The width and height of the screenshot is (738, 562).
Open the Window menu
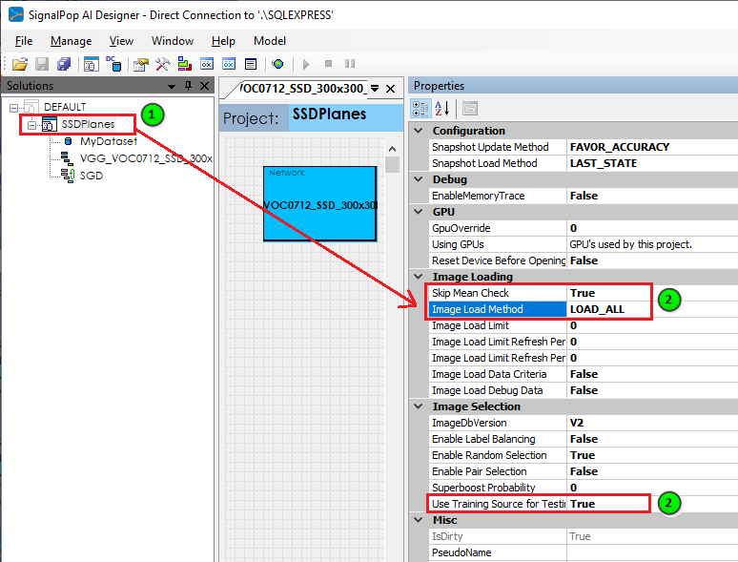(173, 41)
